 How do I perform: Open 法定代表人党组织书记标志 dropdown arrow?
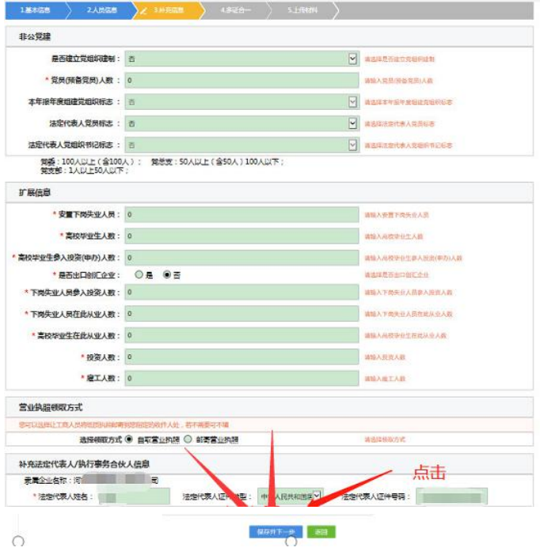[x=353, y=145]
